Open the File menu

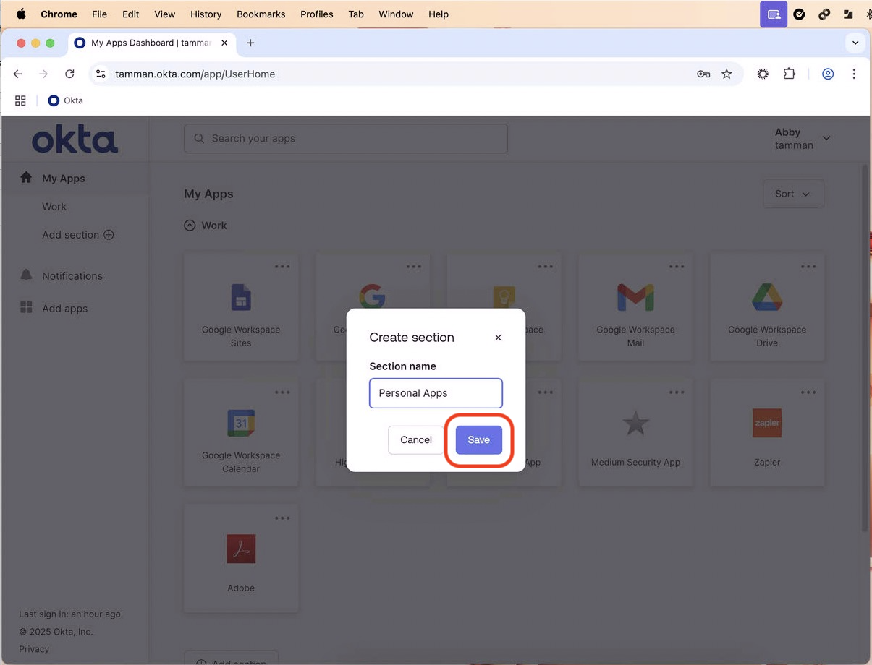pyautogui.click(x=99, y=14)
